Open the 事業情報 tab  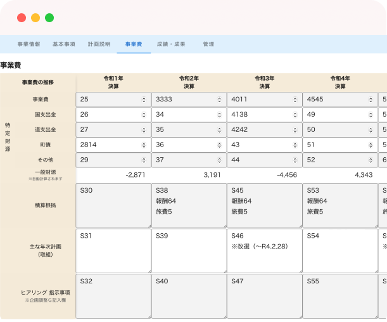tap(29, 44)
